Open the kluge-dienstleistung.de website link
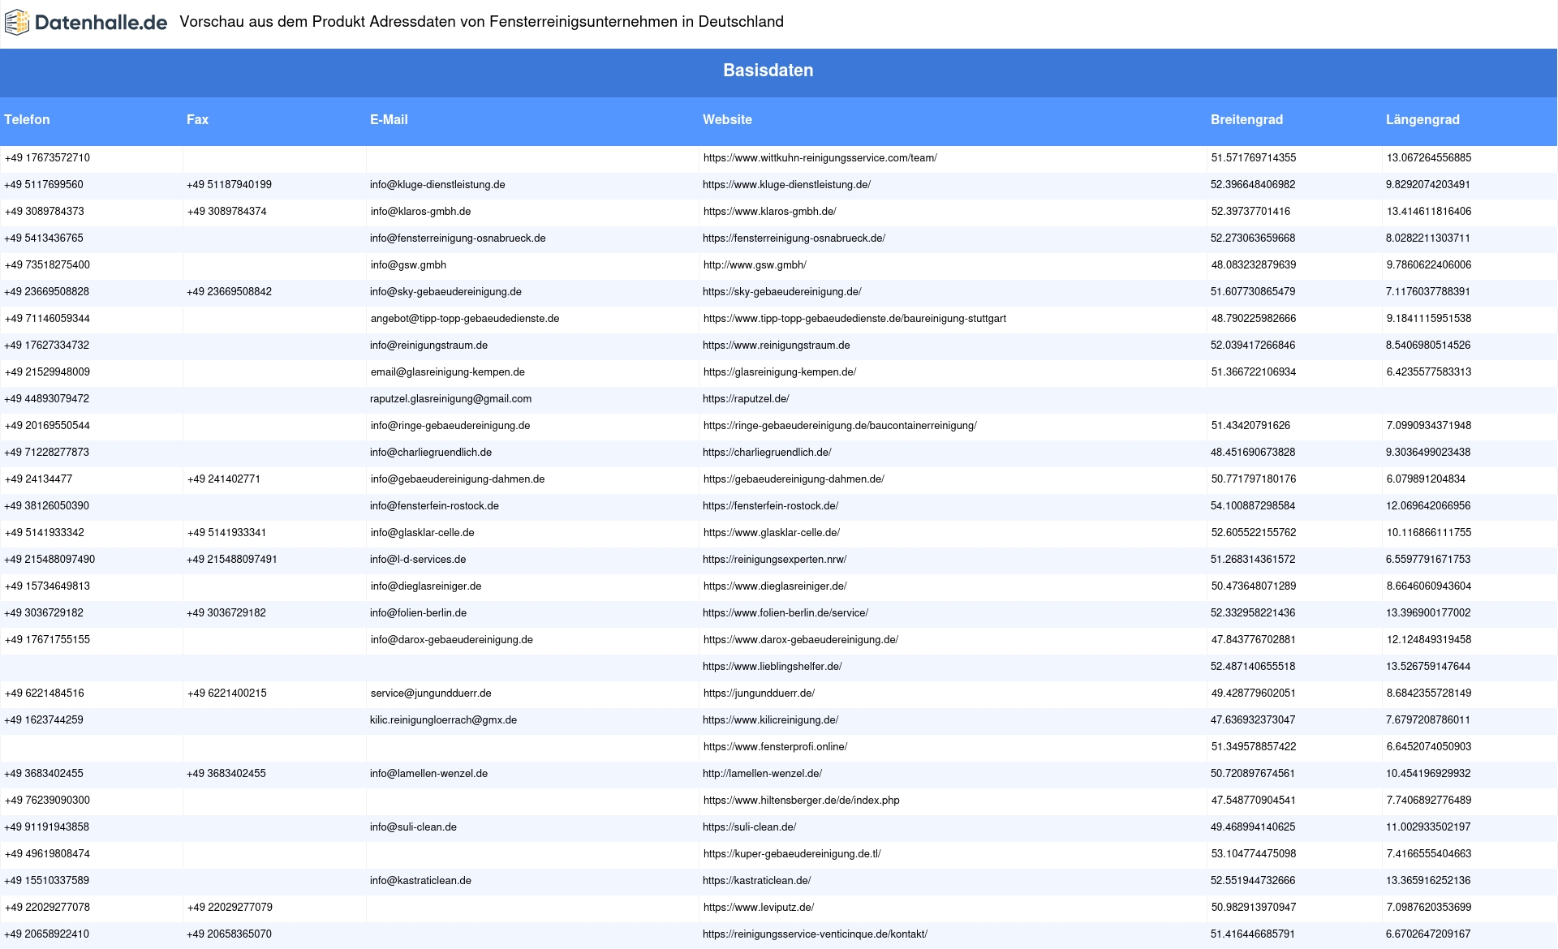This screenshot has height=949, width=1558. point(786,185)
